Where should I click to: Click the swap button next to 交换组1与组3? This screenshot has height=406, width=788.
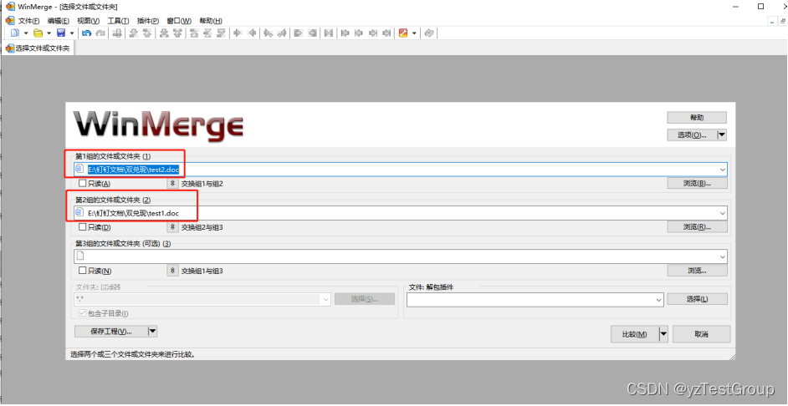(172, 271)
